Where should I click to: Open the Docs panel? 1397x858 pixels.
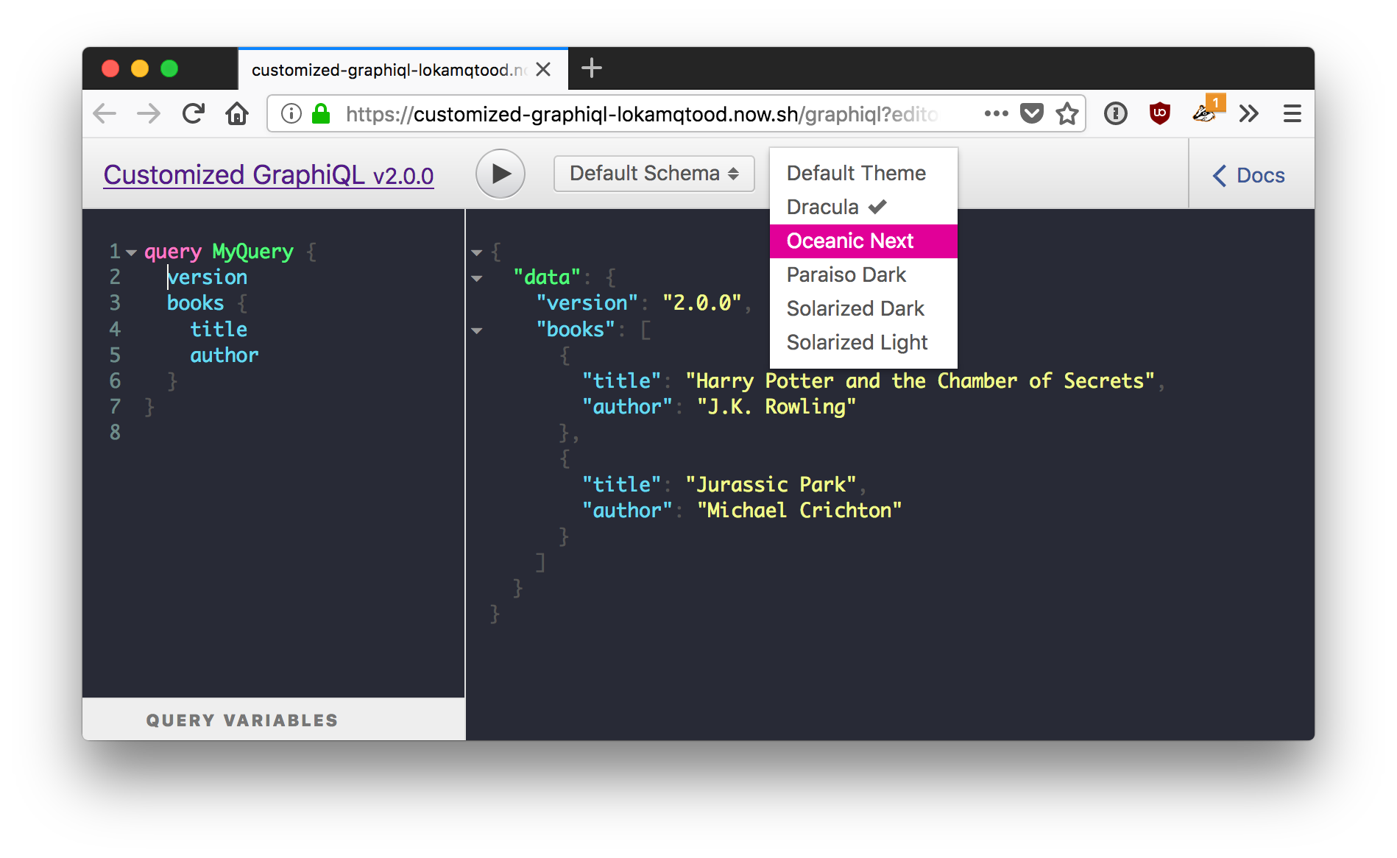[1249, 175]
